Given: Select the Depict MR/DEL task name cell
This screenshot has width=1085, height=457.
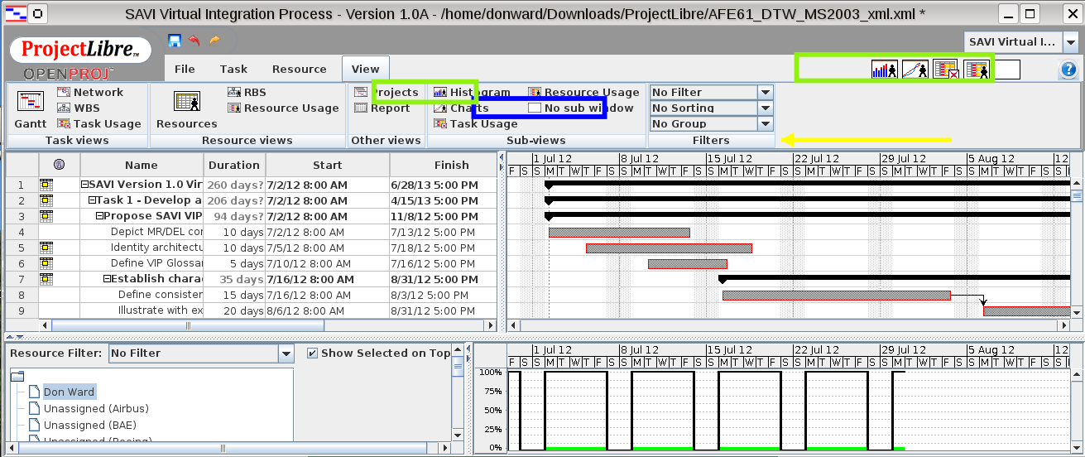Looking at the screenshot, I should coord(142,232).
